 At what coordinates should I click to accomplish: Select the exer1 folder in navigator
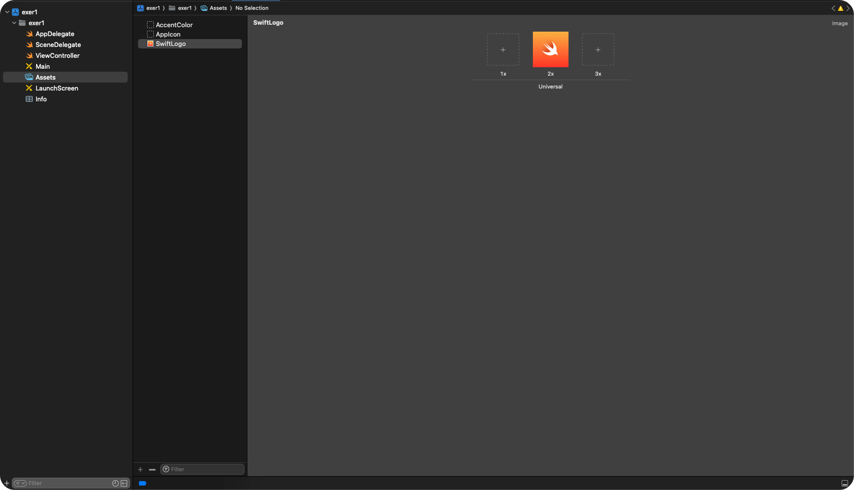pos(36,23)
